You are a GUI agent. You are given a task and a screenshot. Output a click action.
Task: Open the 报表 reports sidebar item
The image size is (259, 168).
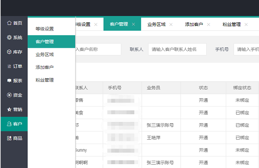pos(14,81)
